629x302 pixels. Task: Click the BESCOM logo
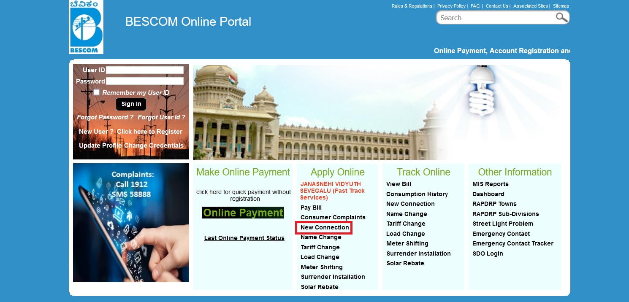[85, 27]
